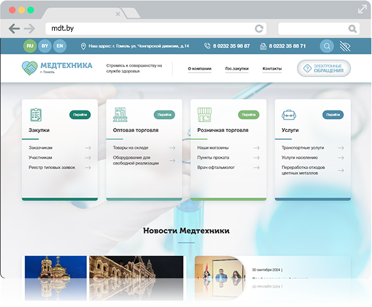
Task: Click the mdt.by address bar
Action: 155,29
